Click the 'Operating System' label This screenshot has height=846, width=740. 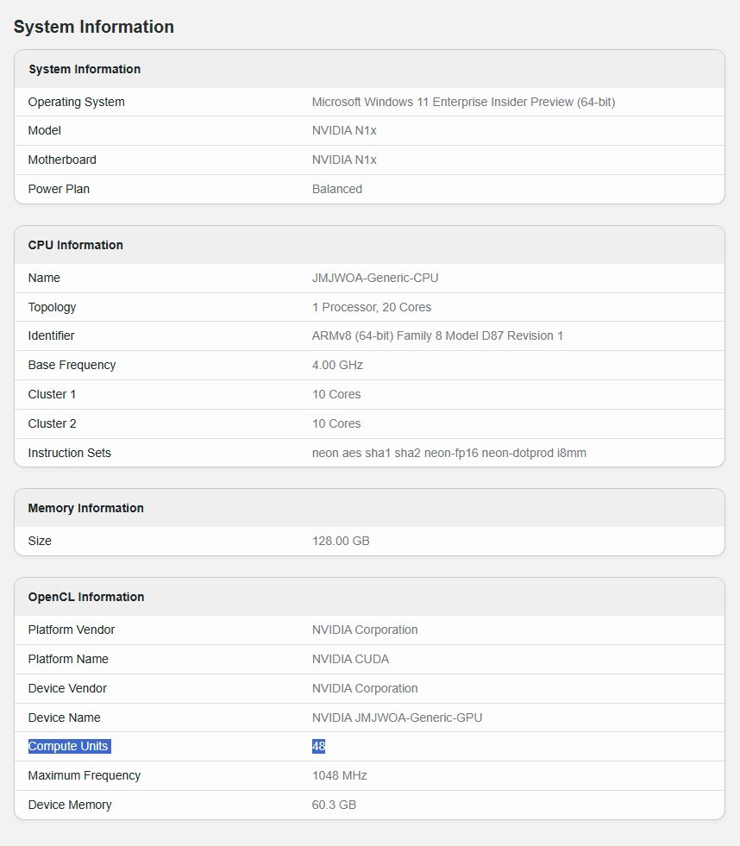(76, 102)
